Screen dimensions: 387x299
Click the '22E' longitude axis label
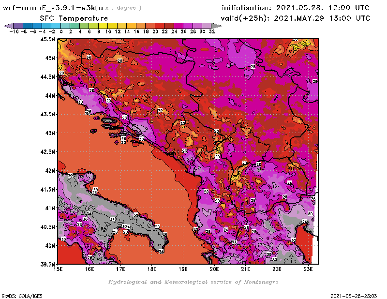tap(277, 269)
